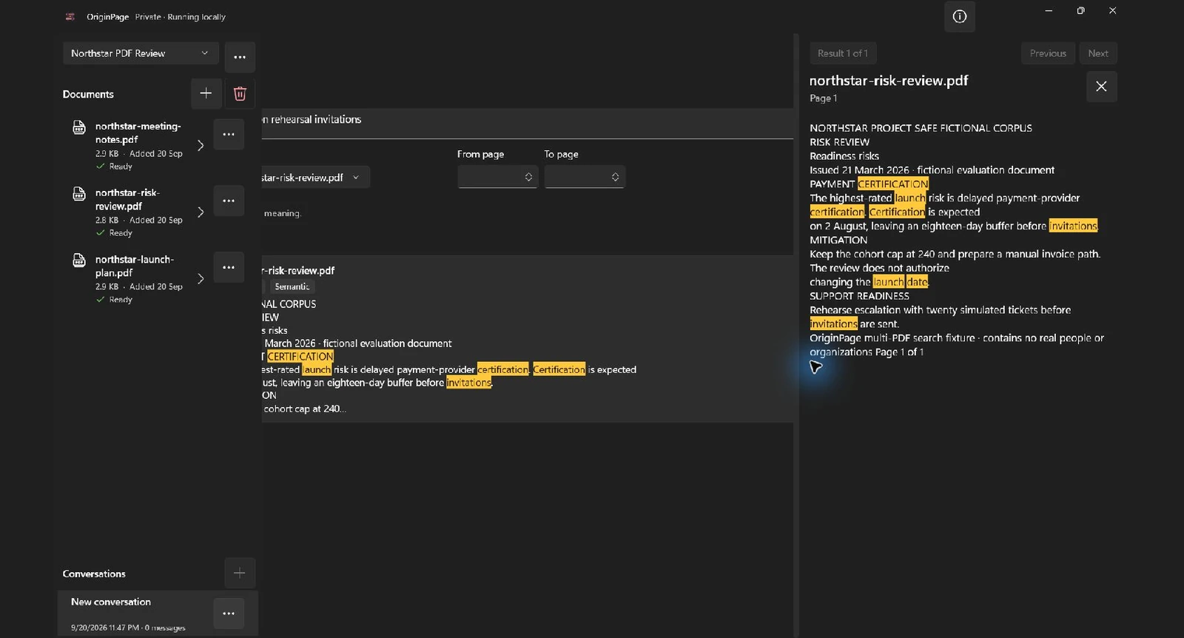This screenshot has width=1184, height=638.
Task: Open more options for northstar-meeting-notes.pdf
Action: 229,135
